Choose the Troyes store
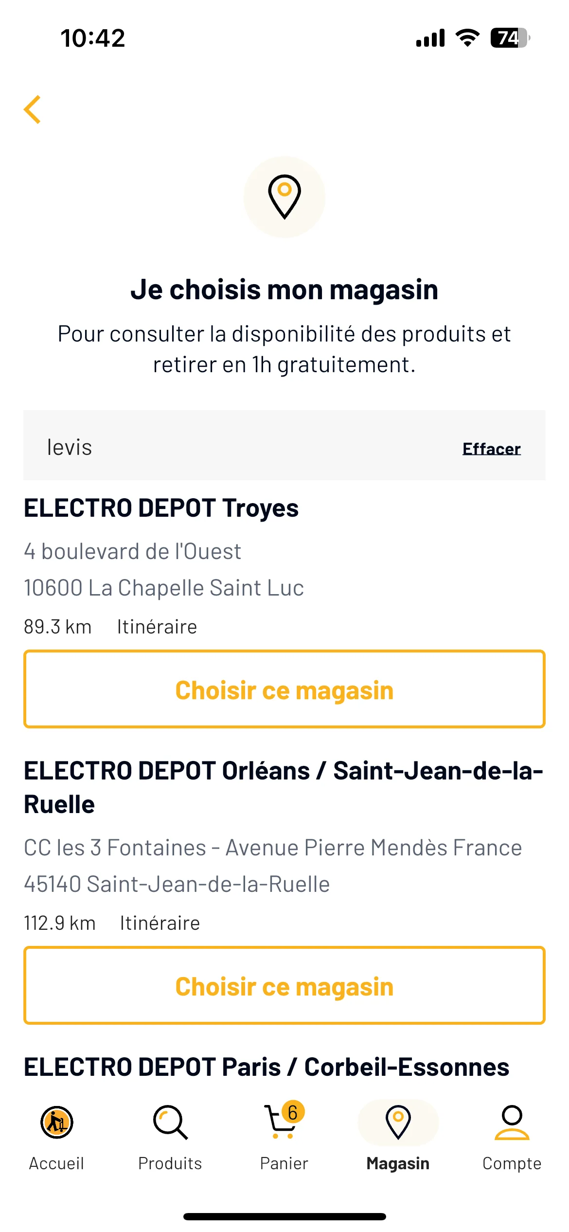 coord(284,689)
